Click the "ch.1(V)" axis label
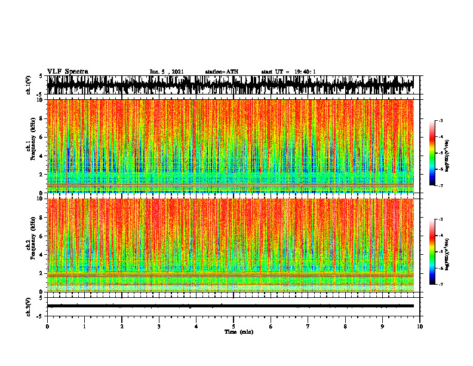The height and width of the screenshot is (366, 473). (29, 85)
